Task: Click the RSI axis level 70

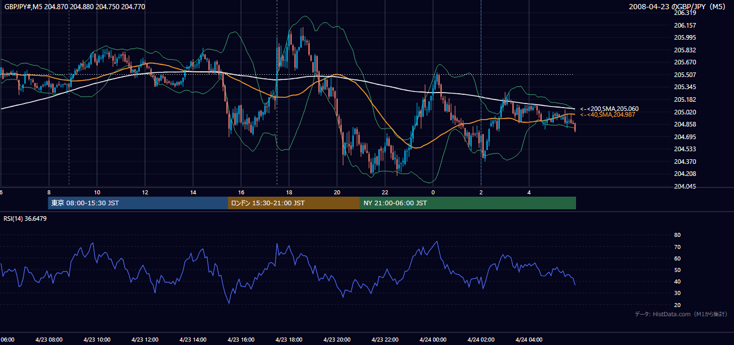Action: 677,247
